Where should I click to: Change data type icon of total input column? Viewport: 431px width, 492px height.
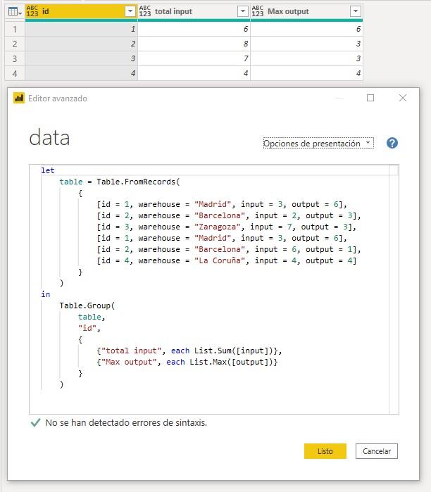click(145, 11)
